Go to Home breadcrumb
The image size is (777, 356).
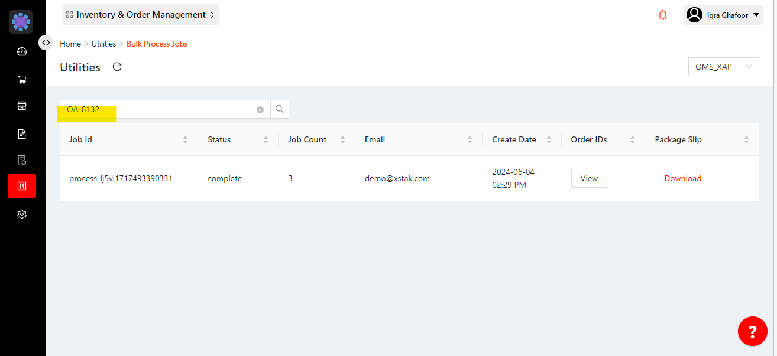(70, 44)
